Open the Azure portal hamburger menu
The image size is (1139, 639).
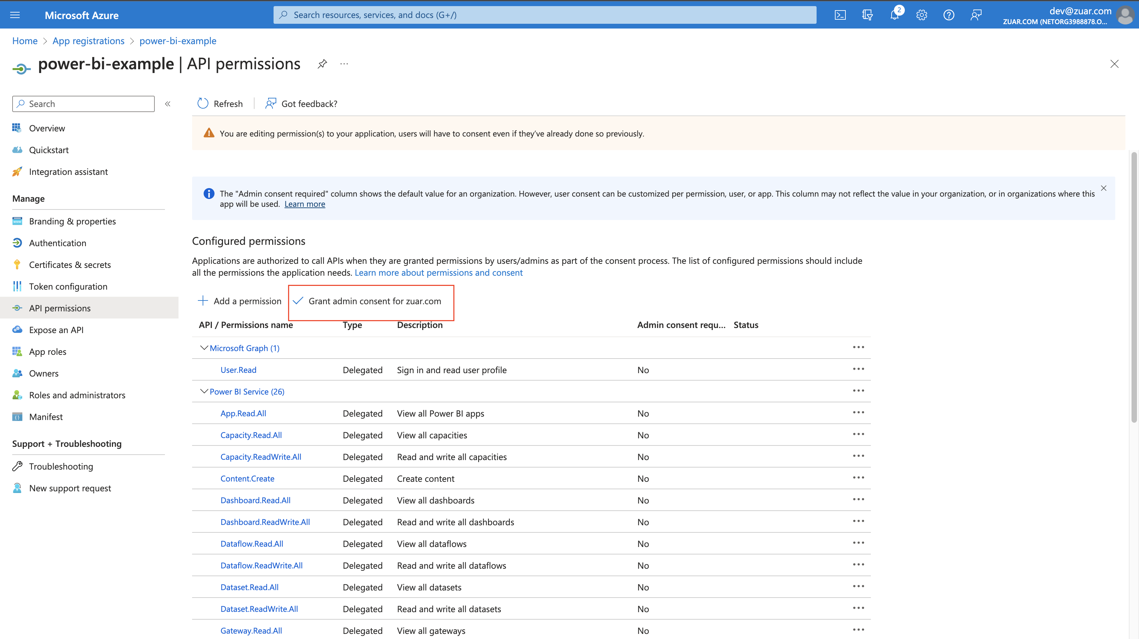[x=15, y=15]
